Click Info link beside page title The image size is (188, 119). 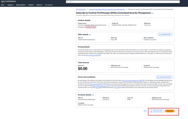coord(152,13)
